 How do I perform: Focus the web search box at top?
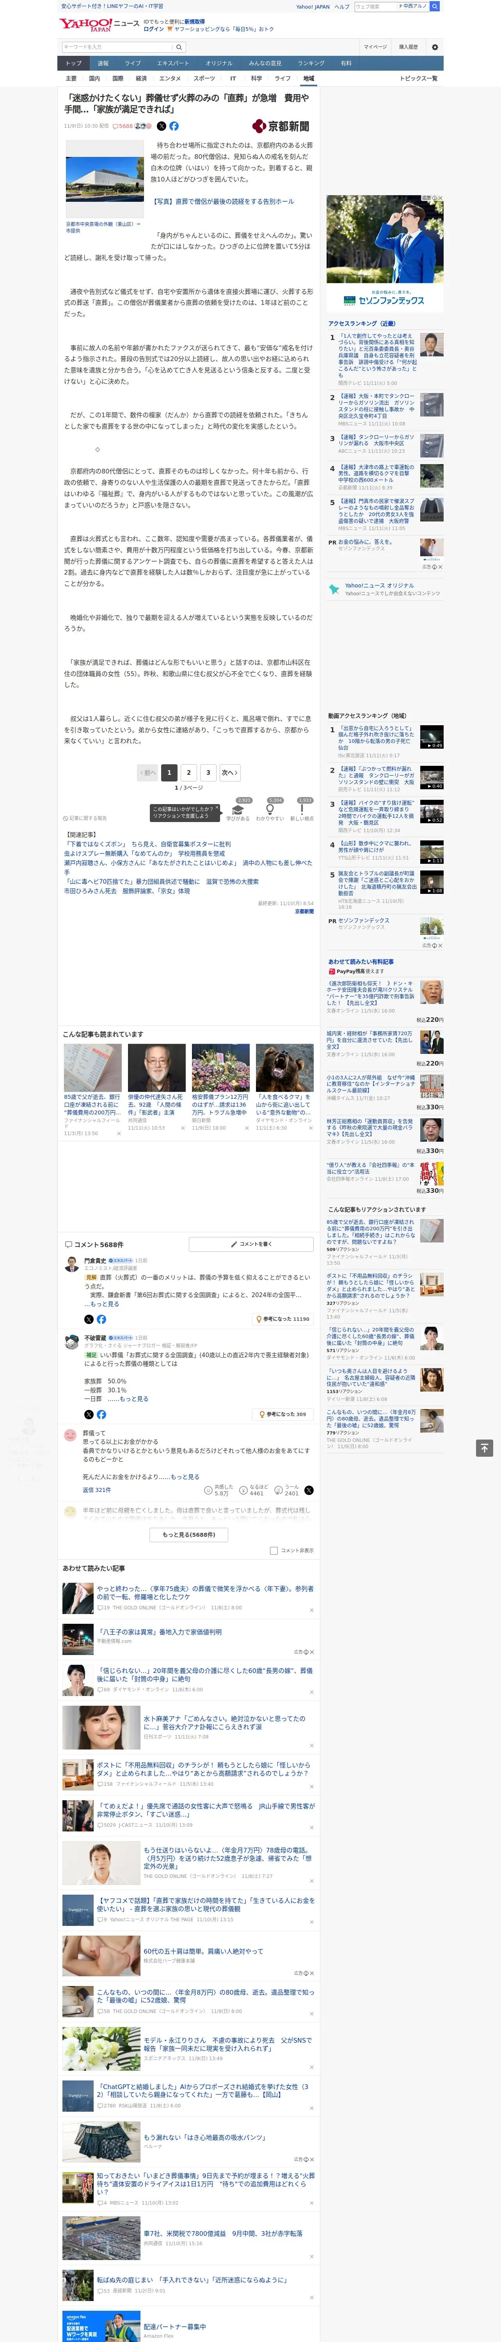[x=375, y=6]
